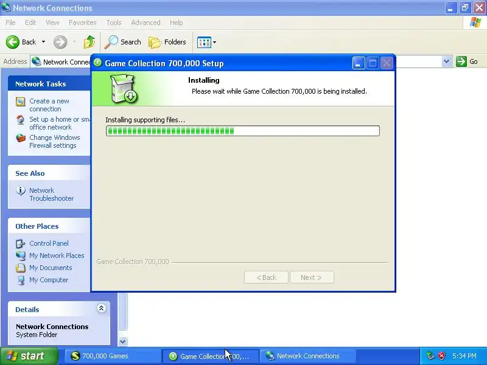
Task: Go to Control Panel in Other Places
Action: [49, 243]
